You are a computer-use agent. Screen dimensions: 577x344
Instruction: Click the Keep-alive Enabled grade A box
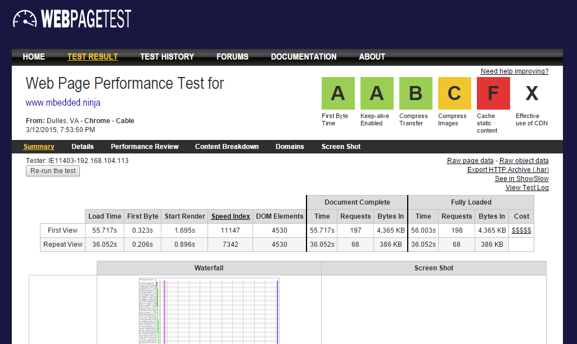pos(377,93)
